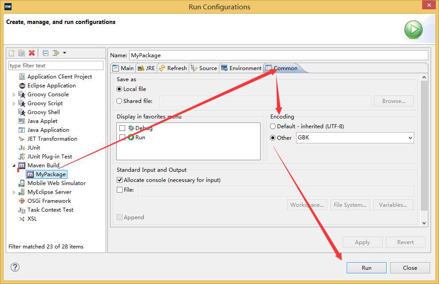Click the Groovy Script icon
This screenshot has height=284, width=439.
tap(22, 103)
